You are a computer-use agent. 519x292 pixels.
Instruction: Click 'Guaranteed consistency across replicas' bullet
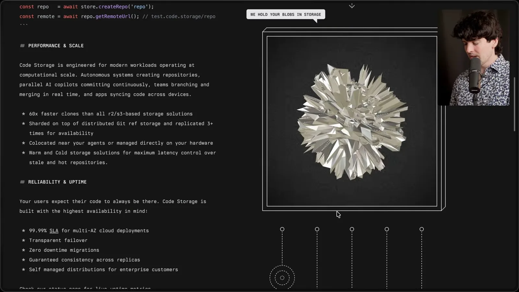point(85,260)
